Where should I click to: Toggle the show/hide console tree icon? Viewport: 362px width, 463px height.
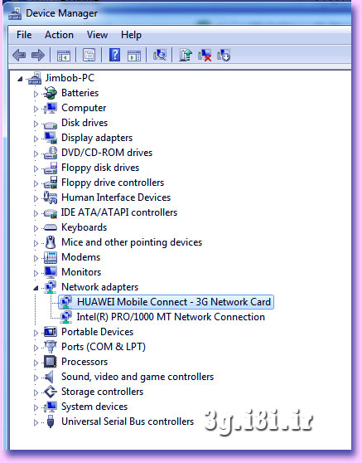pos(64,56)
